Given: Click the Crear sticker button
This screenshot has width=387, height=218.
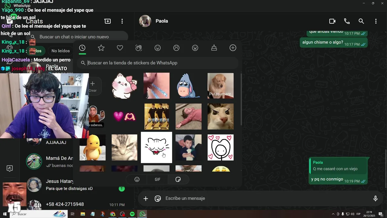Looking at the screenshot, I should 93,86.
